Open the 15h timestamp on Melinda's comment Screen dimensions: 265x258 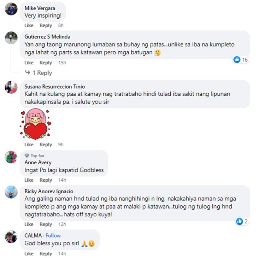coord(62,63)
